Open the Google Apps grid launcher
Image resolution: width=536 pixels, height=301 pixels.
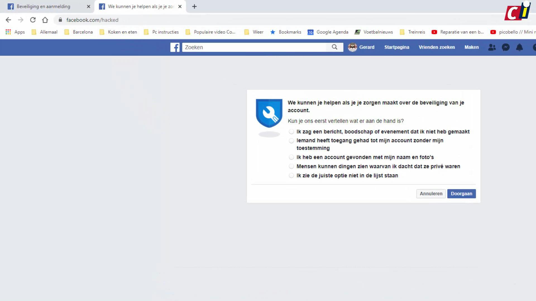(8, 32)
